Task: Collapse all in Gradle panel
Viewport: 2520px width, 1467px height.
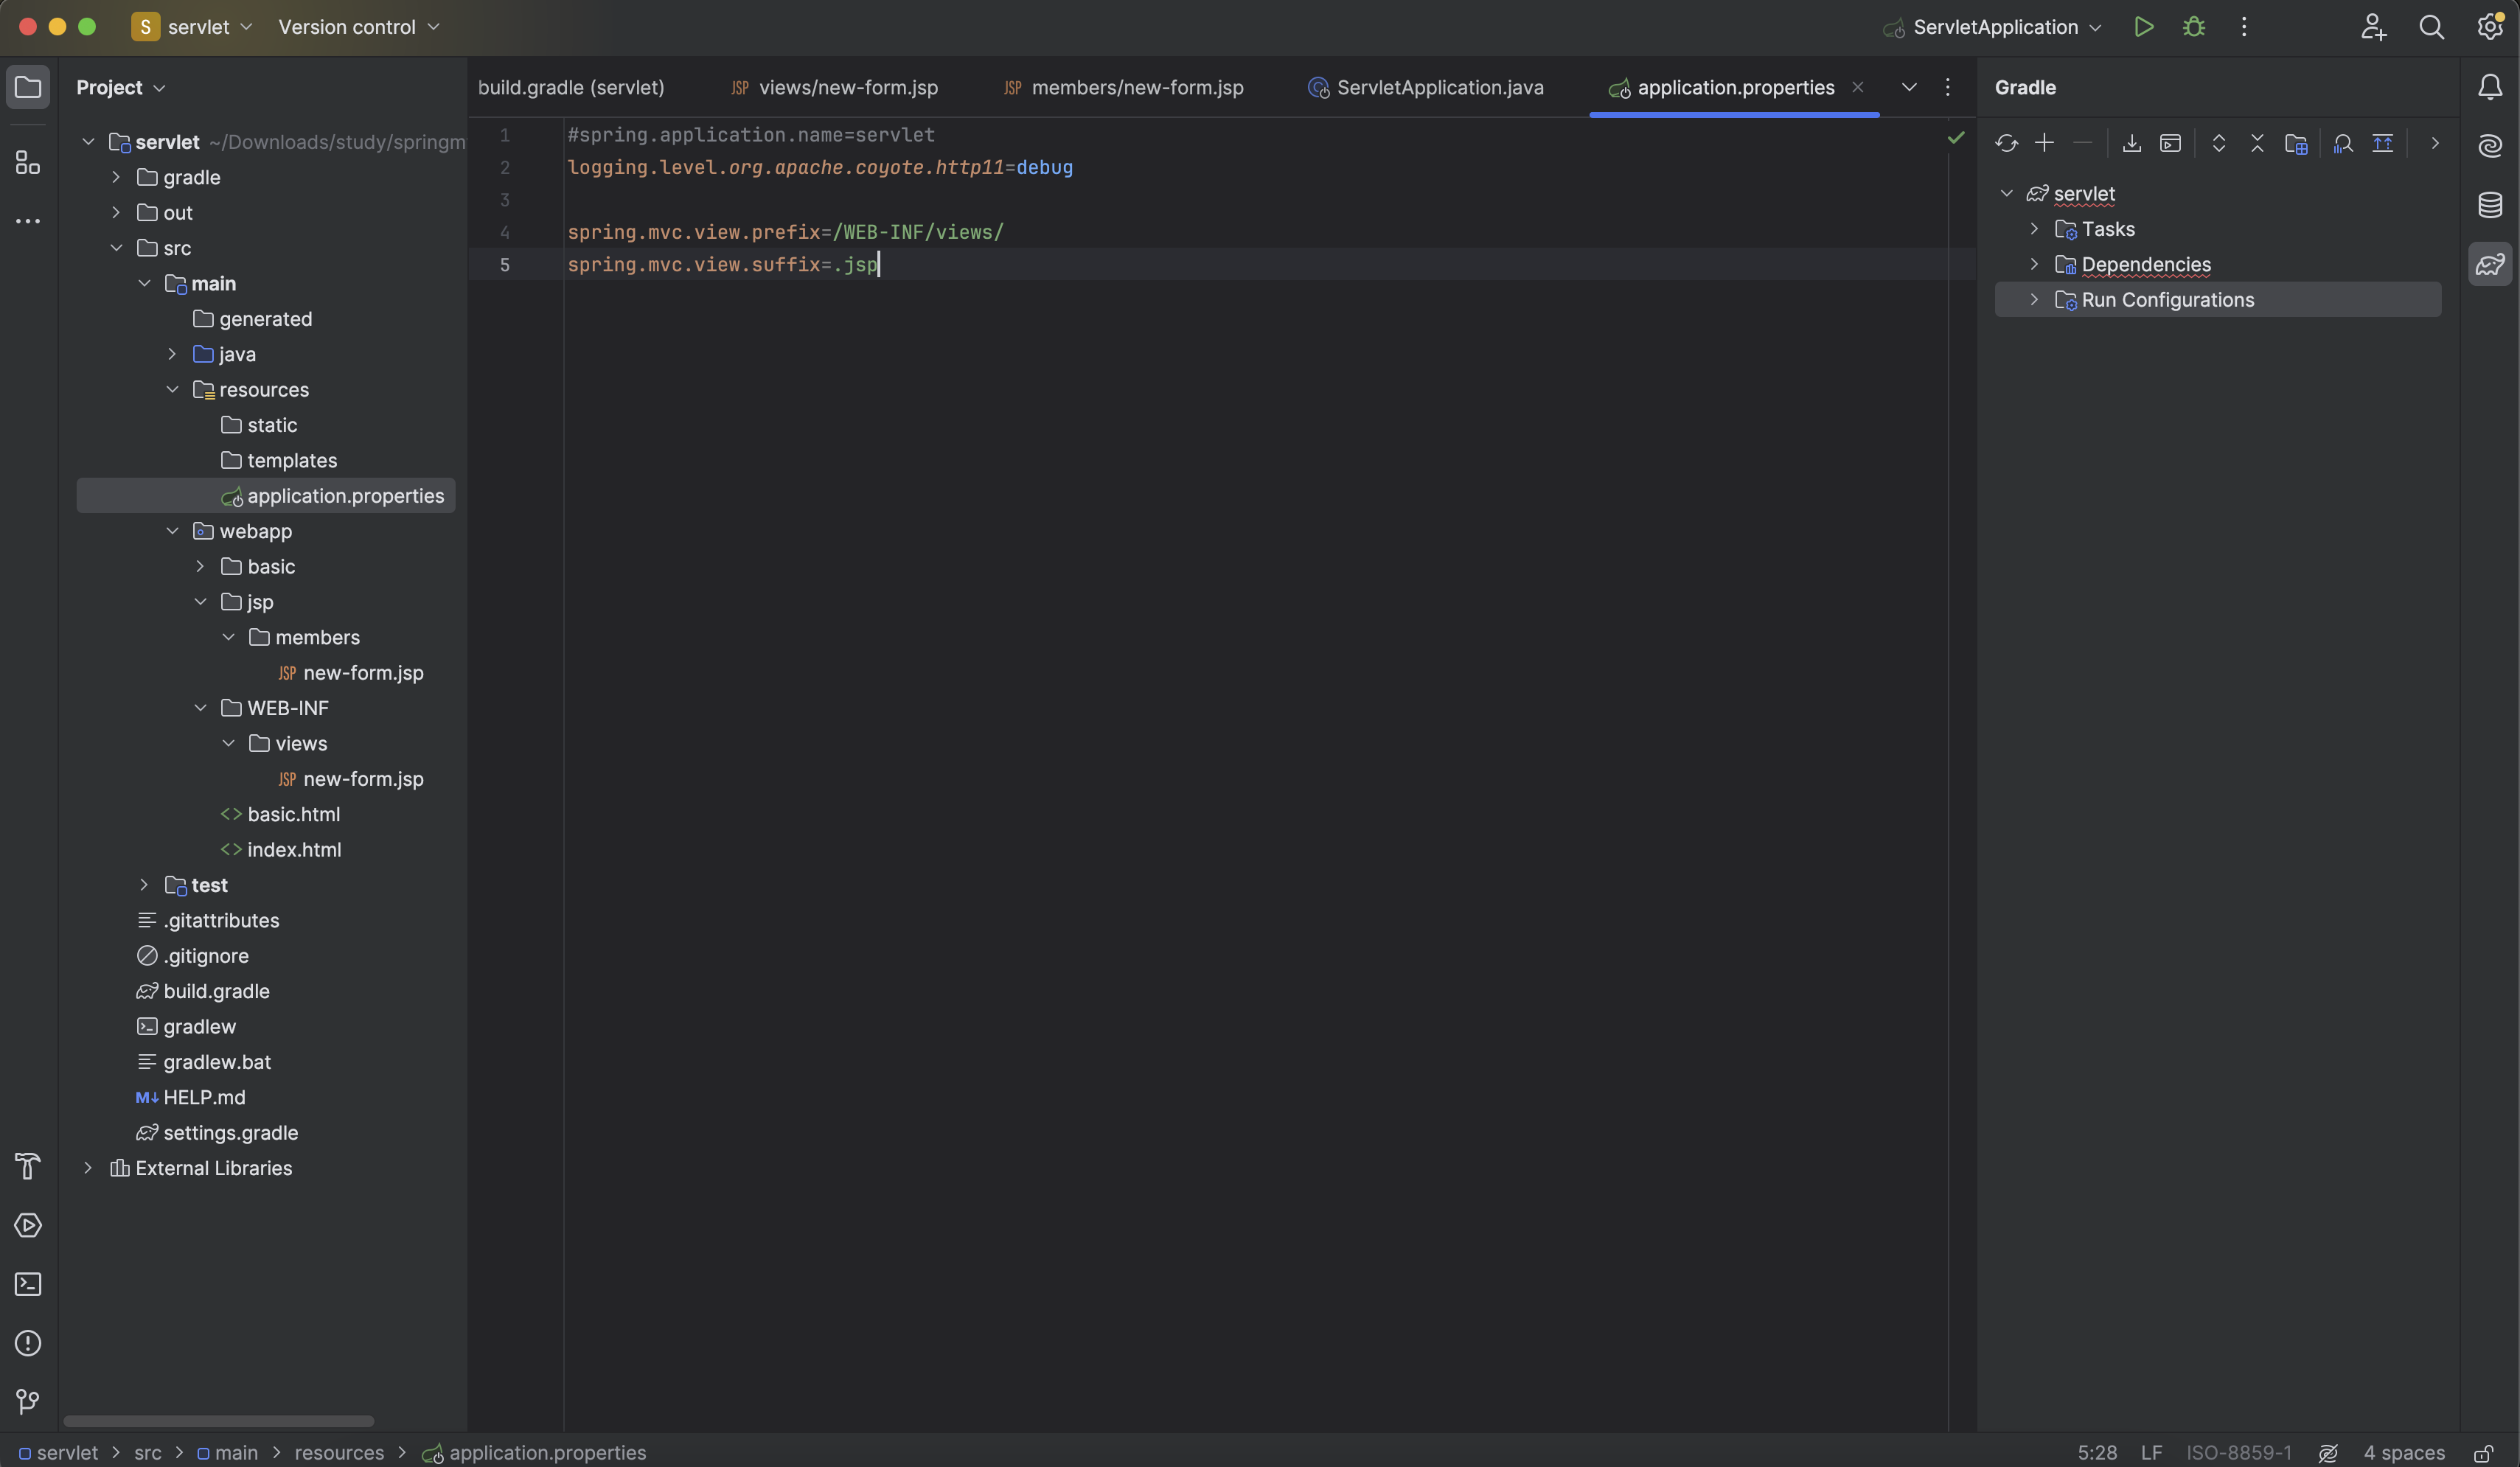Action: 2257,143
